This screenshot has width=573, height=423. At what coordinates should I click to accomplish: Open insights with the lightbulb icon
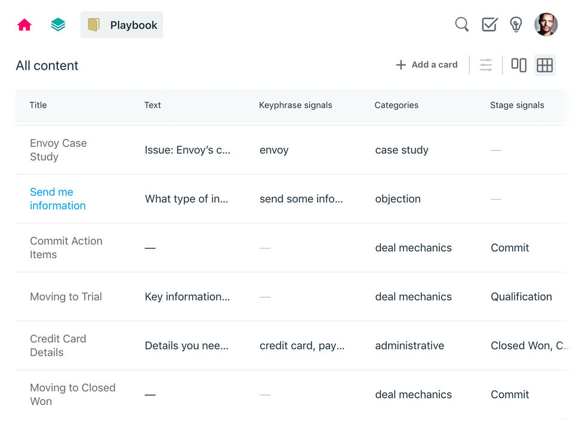pyautogui.click(x=516, y=24)
